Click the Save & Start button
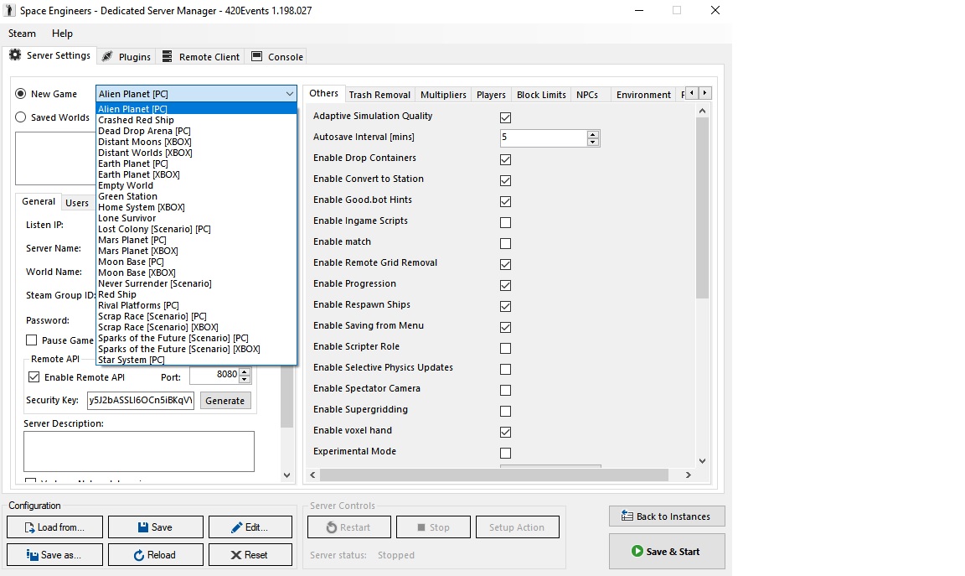 click(x=666, y=552)
